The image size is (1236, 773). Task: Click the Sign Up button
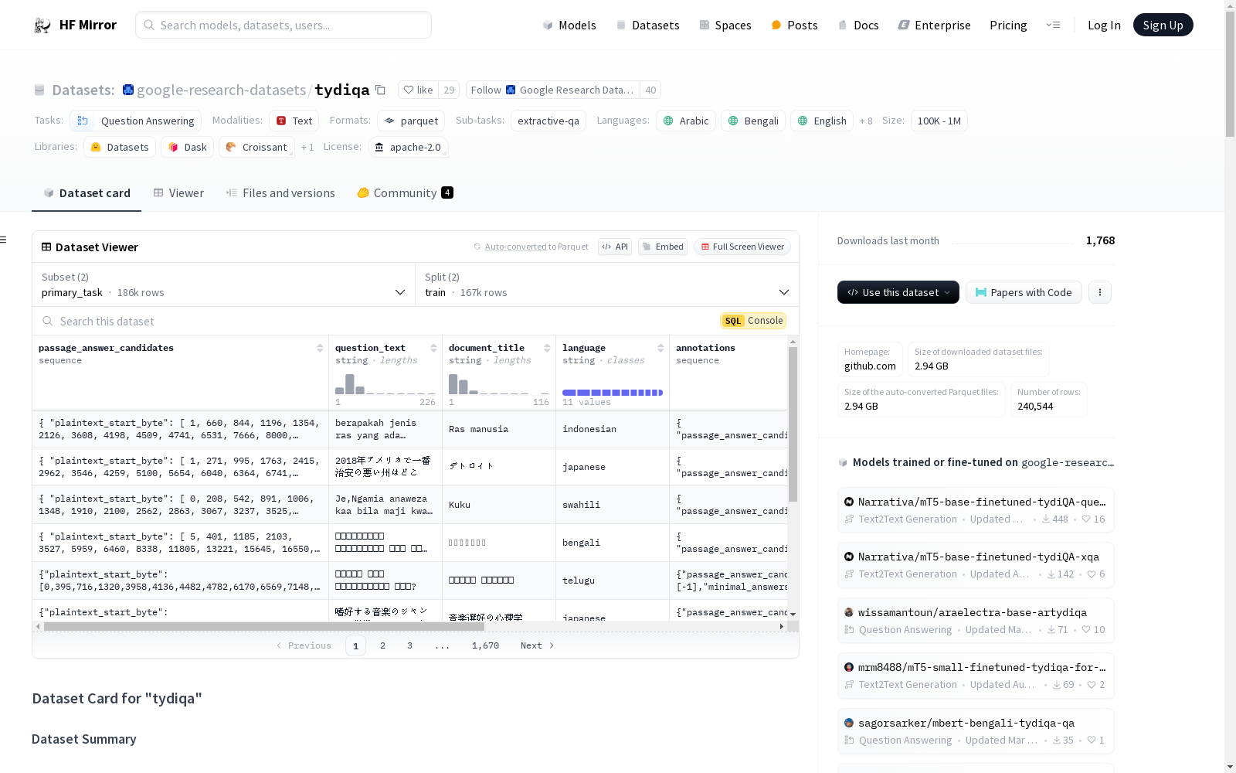click(x=1163, y=25)
